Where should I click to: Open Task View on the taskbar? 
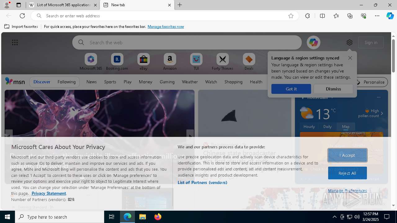[112, 217]
